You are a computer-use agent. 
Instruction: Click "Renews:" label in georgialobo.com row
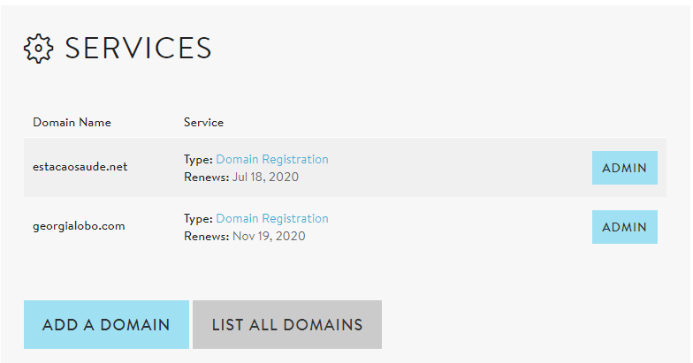pos(206,236)
